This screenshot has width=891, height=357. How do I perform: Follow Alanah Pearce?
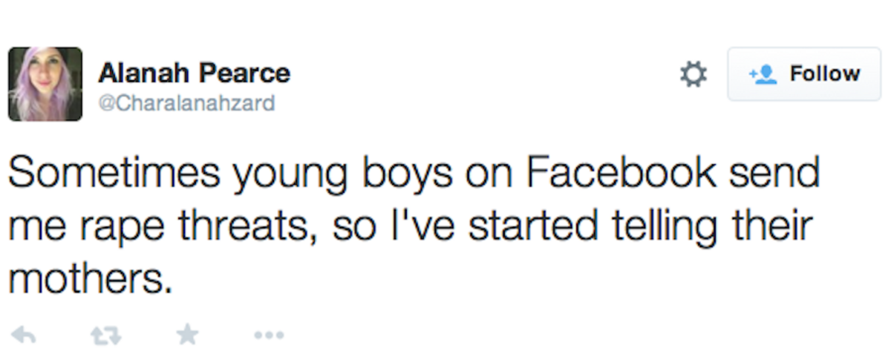click(x=803, y=74)
